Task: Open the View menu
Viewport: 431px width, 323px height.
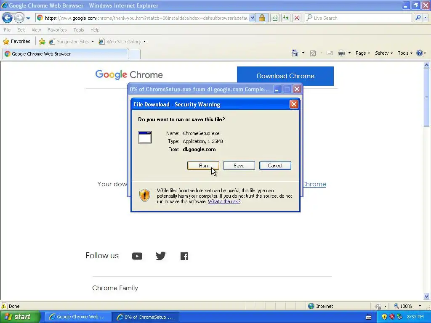Action: tap(36, 30)
